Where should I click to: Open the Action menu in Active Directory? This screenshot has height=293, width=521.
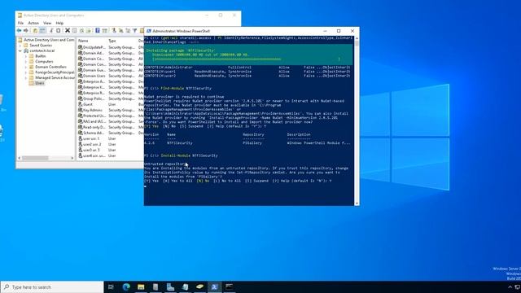tap(33, 23)
